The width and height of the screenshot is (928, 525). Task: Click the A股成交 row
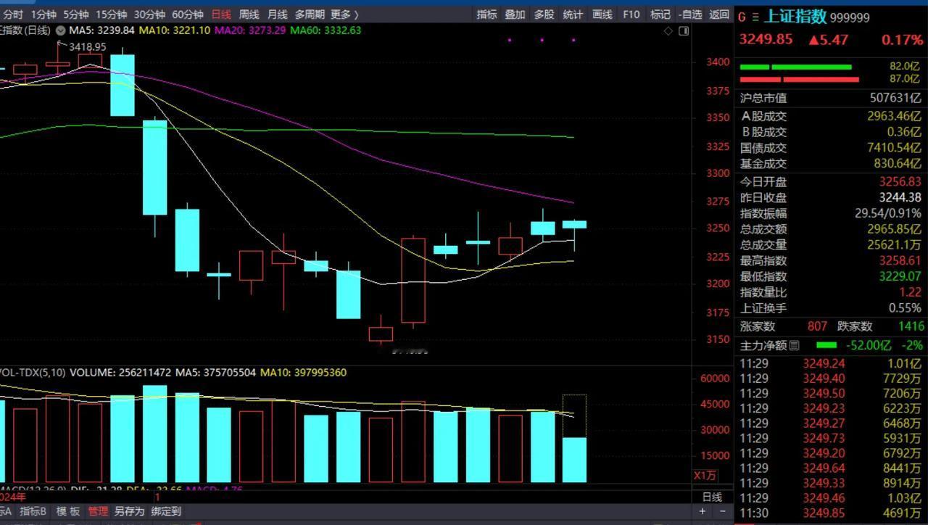[x=831, y=116]
